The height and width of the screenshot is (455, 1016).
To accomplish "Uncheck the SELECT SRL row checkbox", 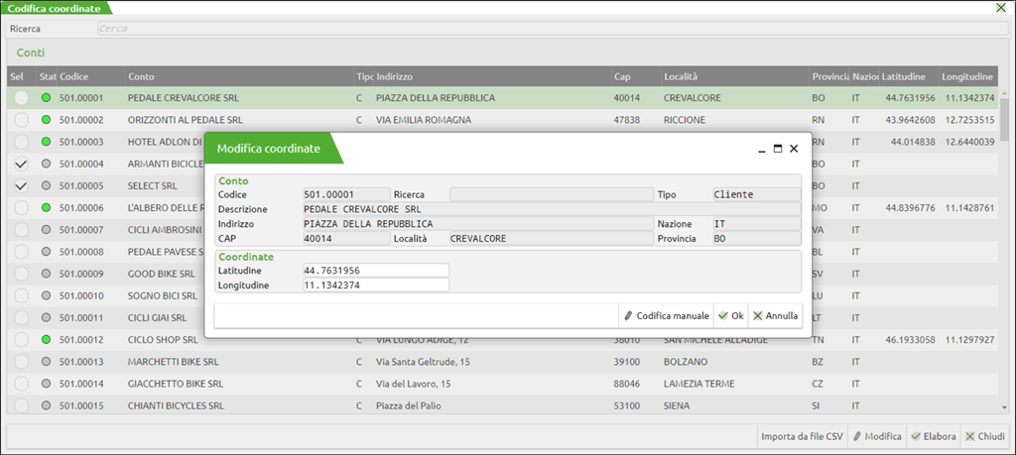I will (x=21, y=185).
